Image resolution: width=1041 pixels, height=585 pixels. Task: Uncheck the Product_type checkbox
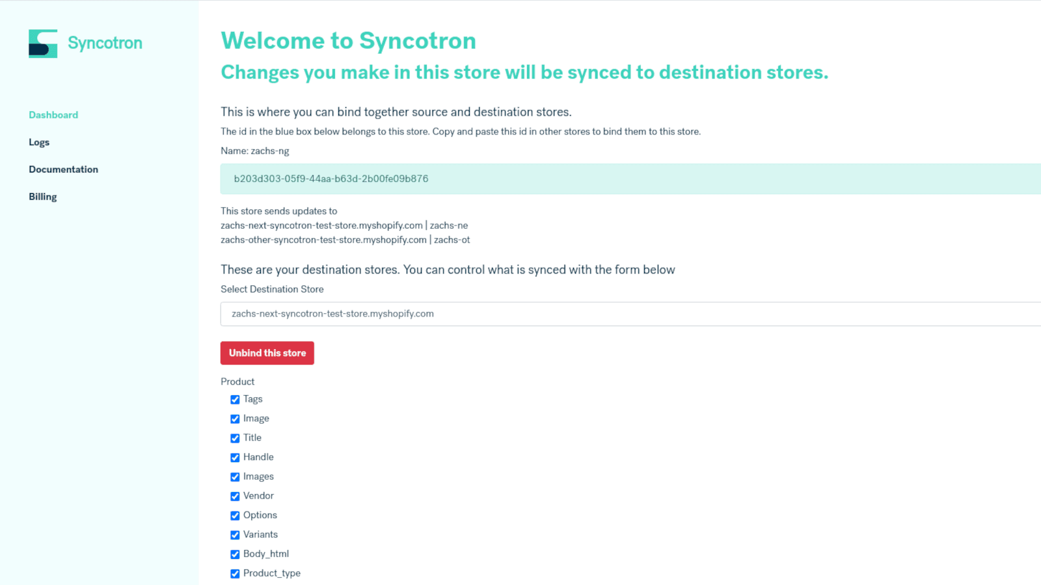click(235, 573)
